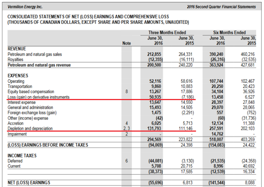264x187 pixels.
Task: Click the total expenses value 294,569
Action: click(154, 139)
